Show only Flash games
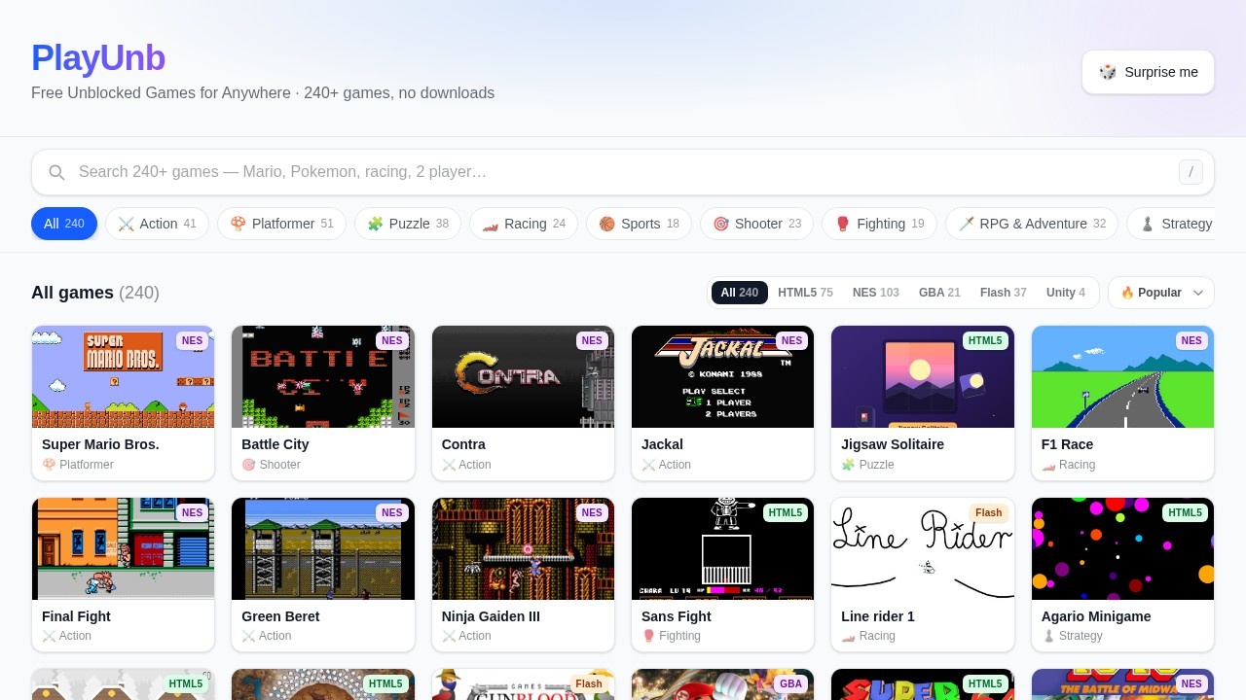1246x700 pixels. pyautogui.click(x=1004, y=293)
